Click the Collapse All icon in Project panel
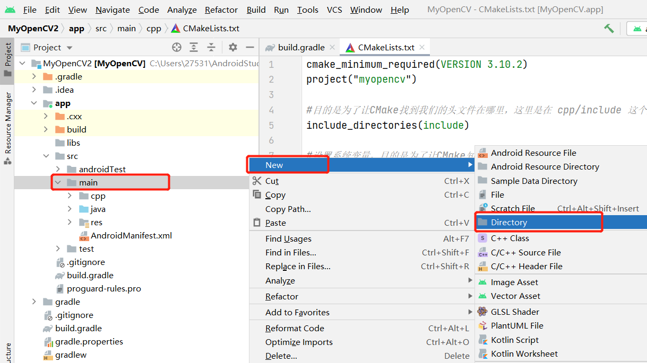Image resolution: width=647 pixels, height=363 pixels. click(211, 47)
